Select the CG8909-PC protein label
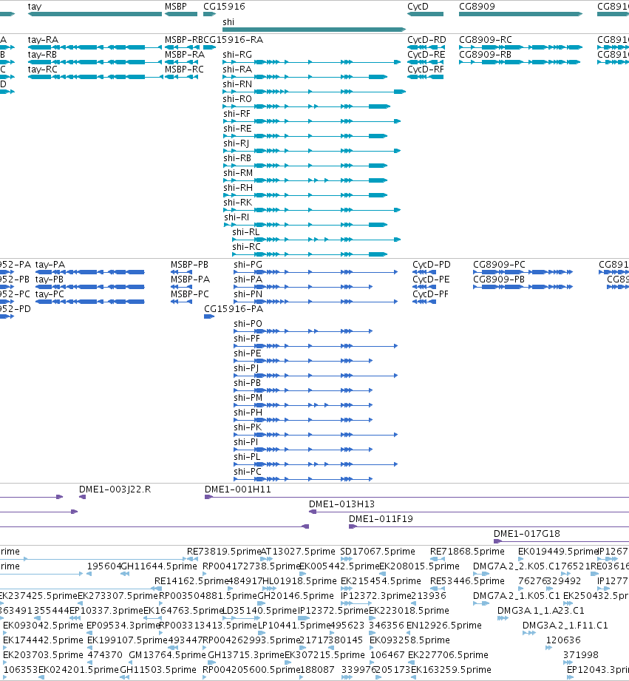The width and height of the screenshot is (629, 681). tap(499, 265)
